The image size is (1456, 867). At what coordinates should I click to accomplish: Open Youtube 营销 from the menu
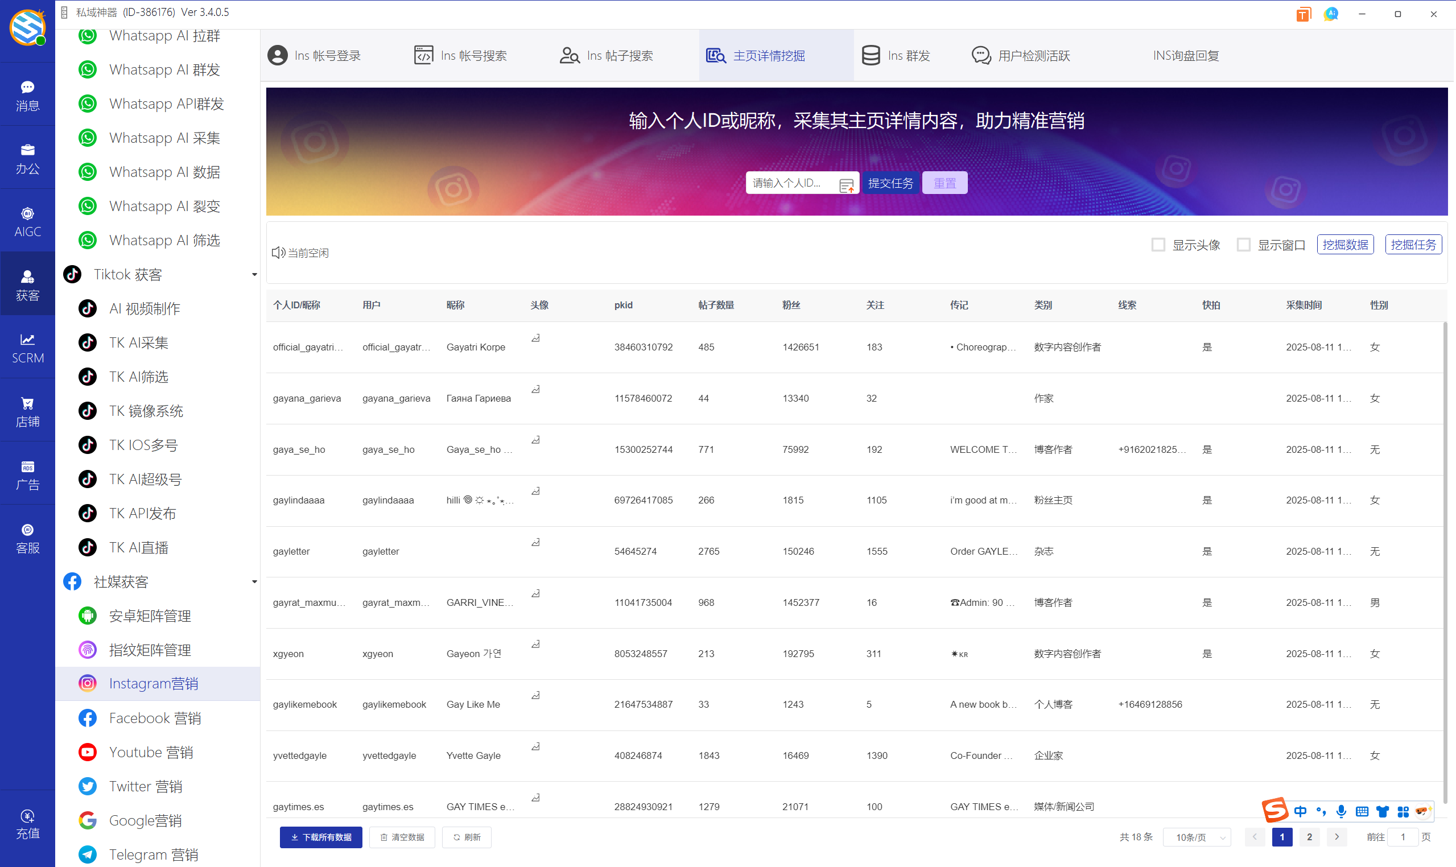(x=150, y=752)
